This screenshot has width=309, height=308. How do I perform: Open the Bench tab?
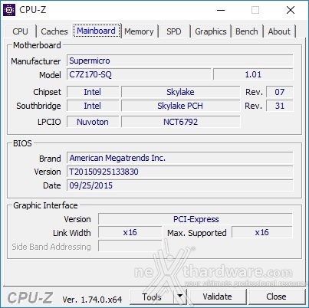247,31
